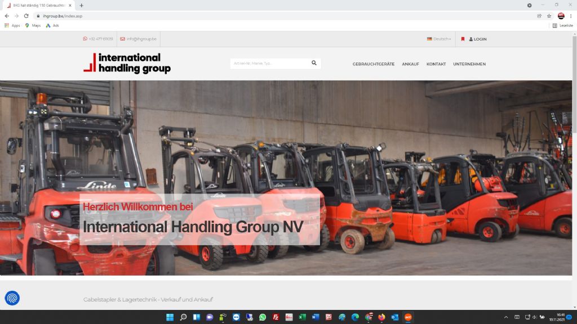Viewport: 577px width, 324px height.
Task: Open the GEBRAUCHTGERÄTE menu
Action: 374,64
